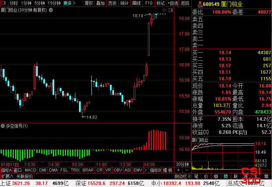Click the 模板 template button

(168, 170)
